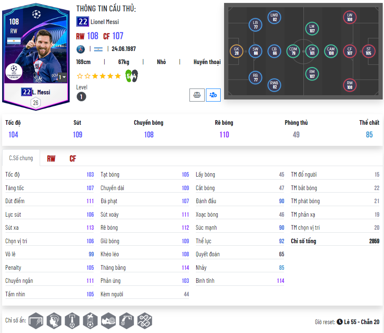Select the CAM 108 position circle

pyautogui.click(x=331, y=51)
